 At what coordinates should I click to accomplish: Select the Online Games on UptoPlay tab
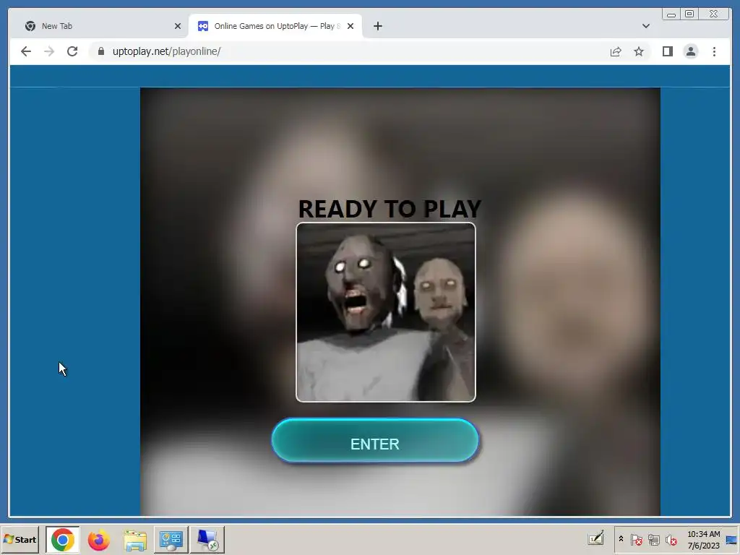pos(275,26)
